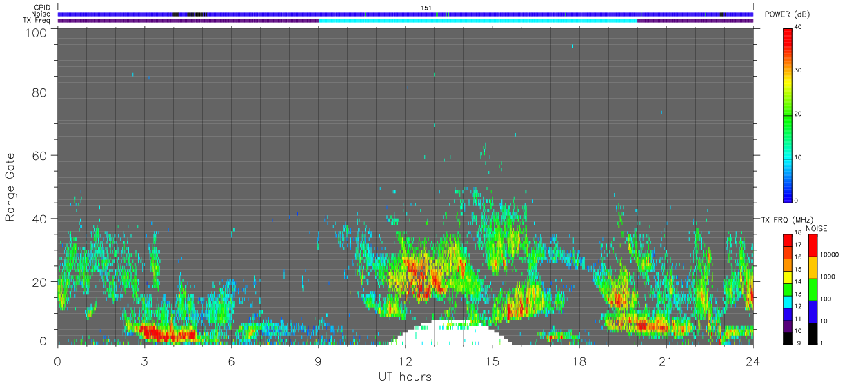Image resolution: width=847 pixels, height=391 pixels.
Task: Pick the green swatch of the NOISE legend
Action: (813, 290)
